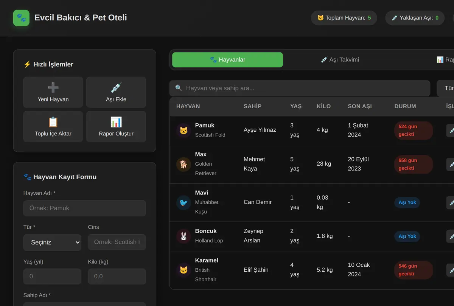
Task: Open the Yeni Hayvan quick action
Action: [x=53, y=92]
